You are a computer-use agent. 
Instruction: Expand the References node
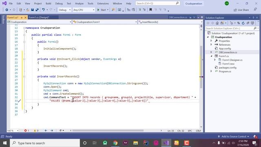point(211,45)
